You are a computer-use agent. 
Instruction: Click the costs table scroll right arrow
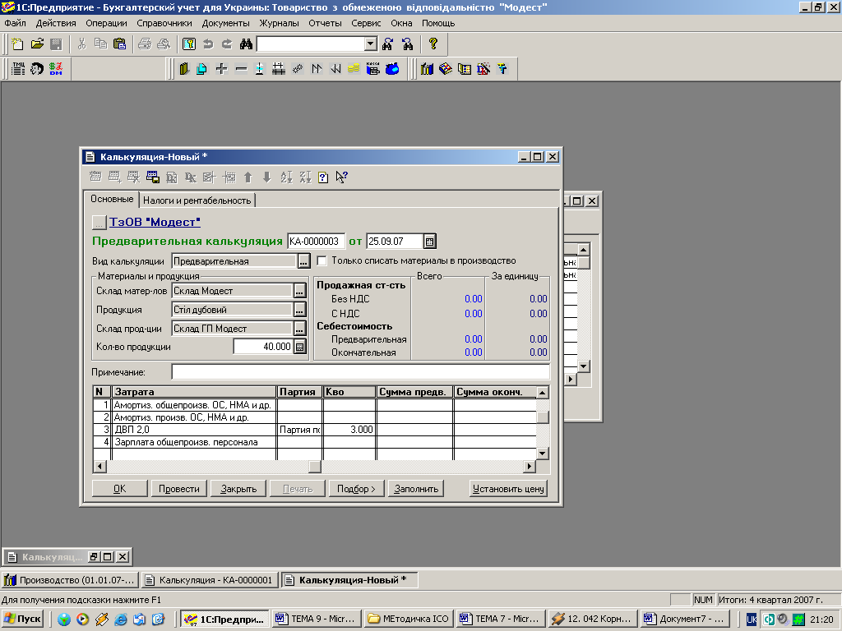coord(530,467)
